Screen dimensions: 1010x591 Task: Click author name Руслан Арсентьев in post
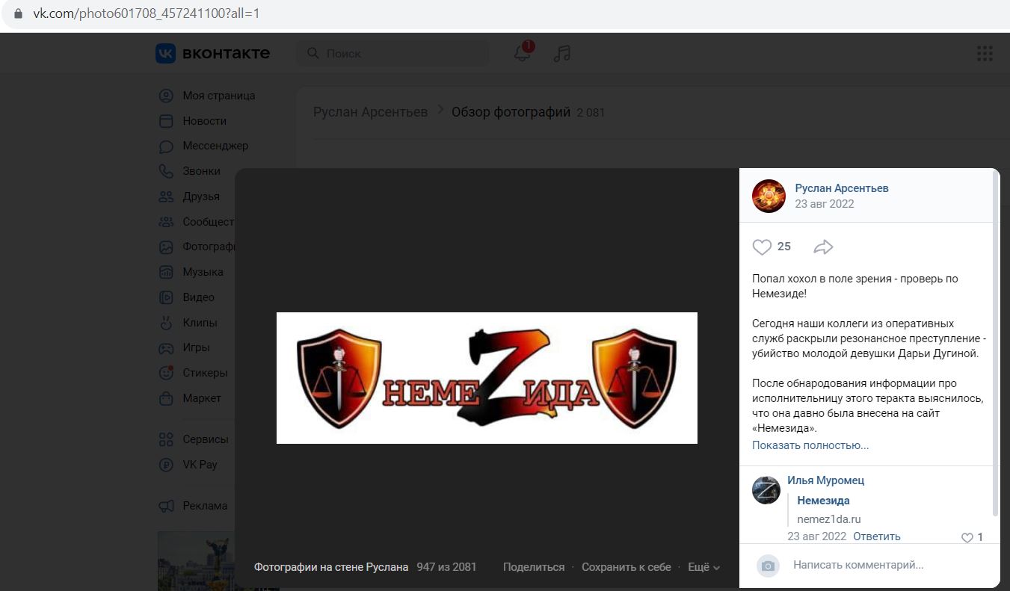(842, 188)
